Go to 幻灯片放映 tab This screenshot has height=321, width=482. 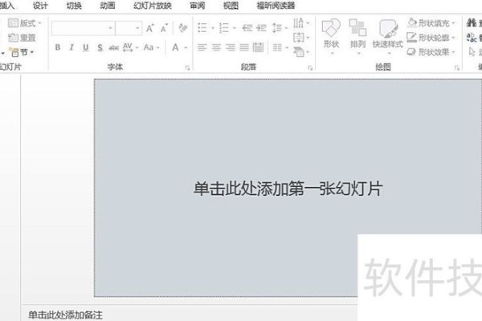(153, 6)
